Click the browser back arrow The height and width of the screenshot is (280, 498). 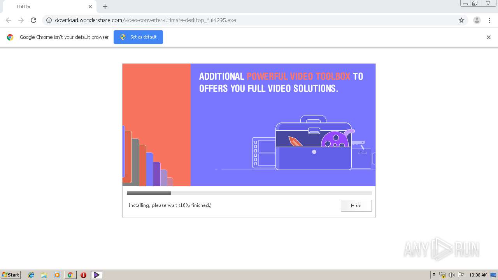(x=9, y=20)
